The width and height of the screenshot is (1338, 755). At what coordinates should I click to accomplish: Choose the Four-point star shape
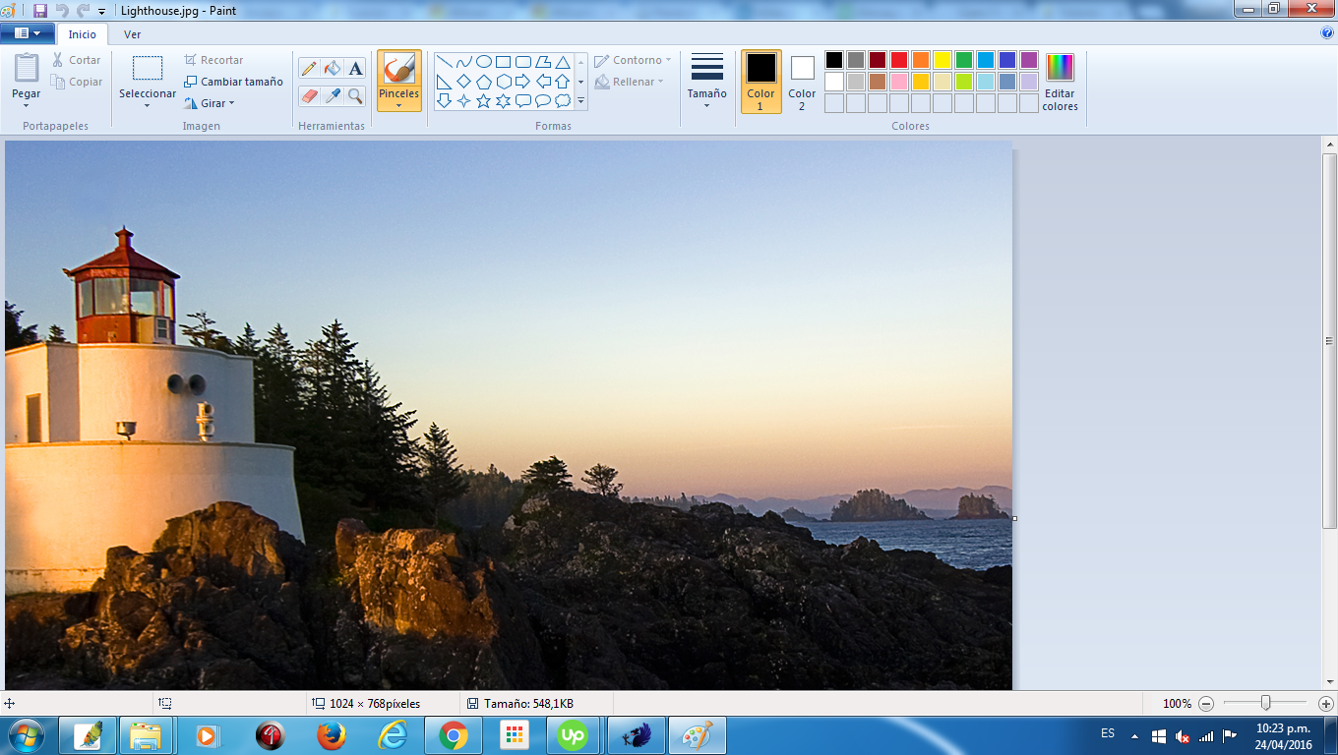(x=464, y=100)
